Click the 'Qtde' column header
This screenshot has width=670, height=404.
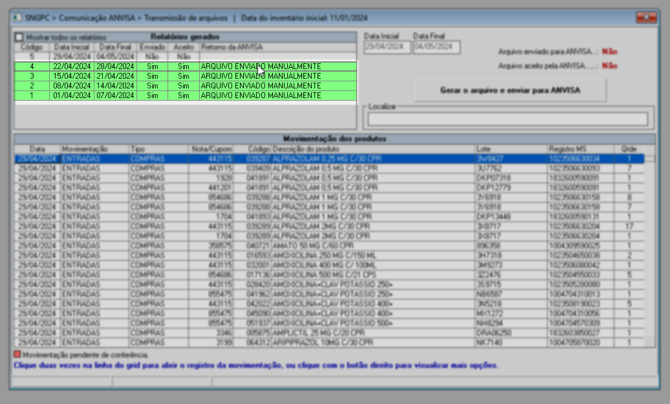pos(629,149)
